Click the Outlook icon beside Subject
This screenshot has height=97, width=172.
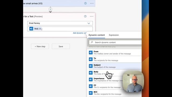pyautogui.click(x=91, y=66)
